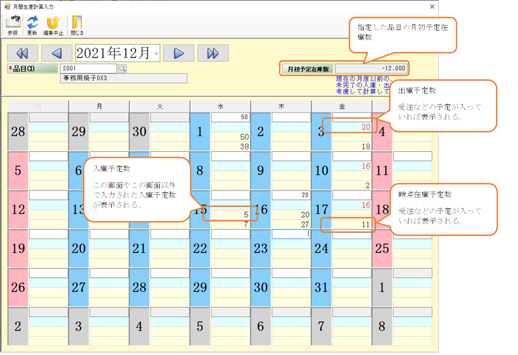
Task: Open the 2021年12月 month dropdown
Action: pos(156,53)
